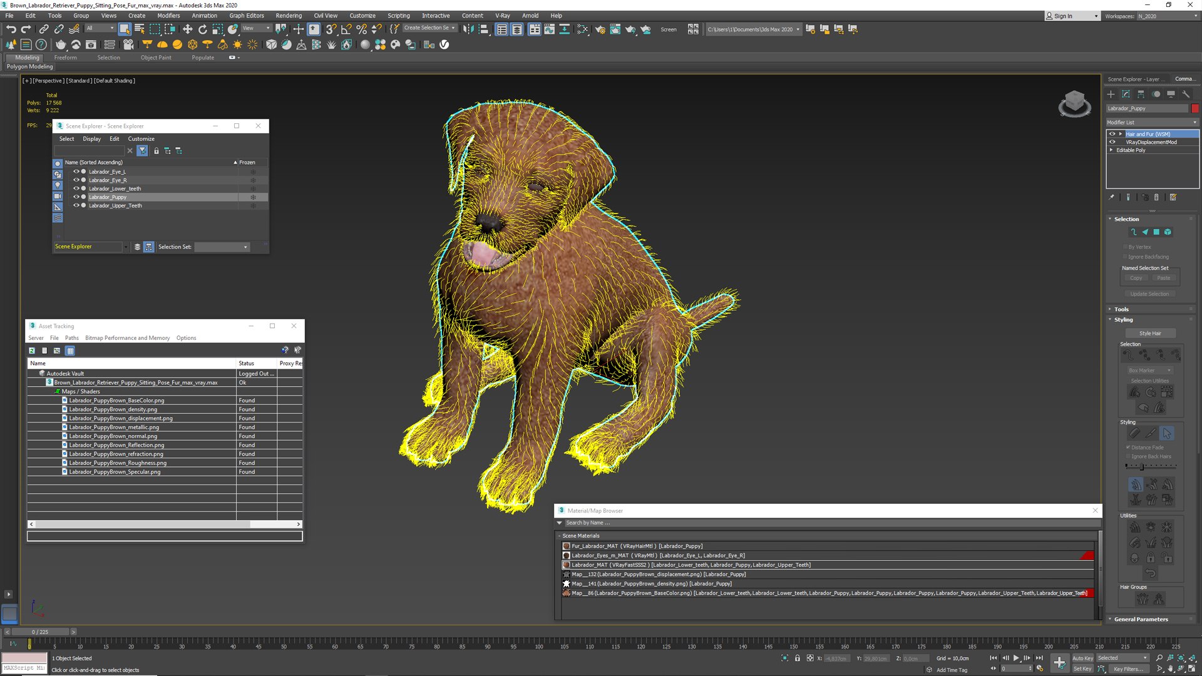1202x676 pixels.
Task: Hide the Hair and Fur modifier
Action: pos(1112,134)
